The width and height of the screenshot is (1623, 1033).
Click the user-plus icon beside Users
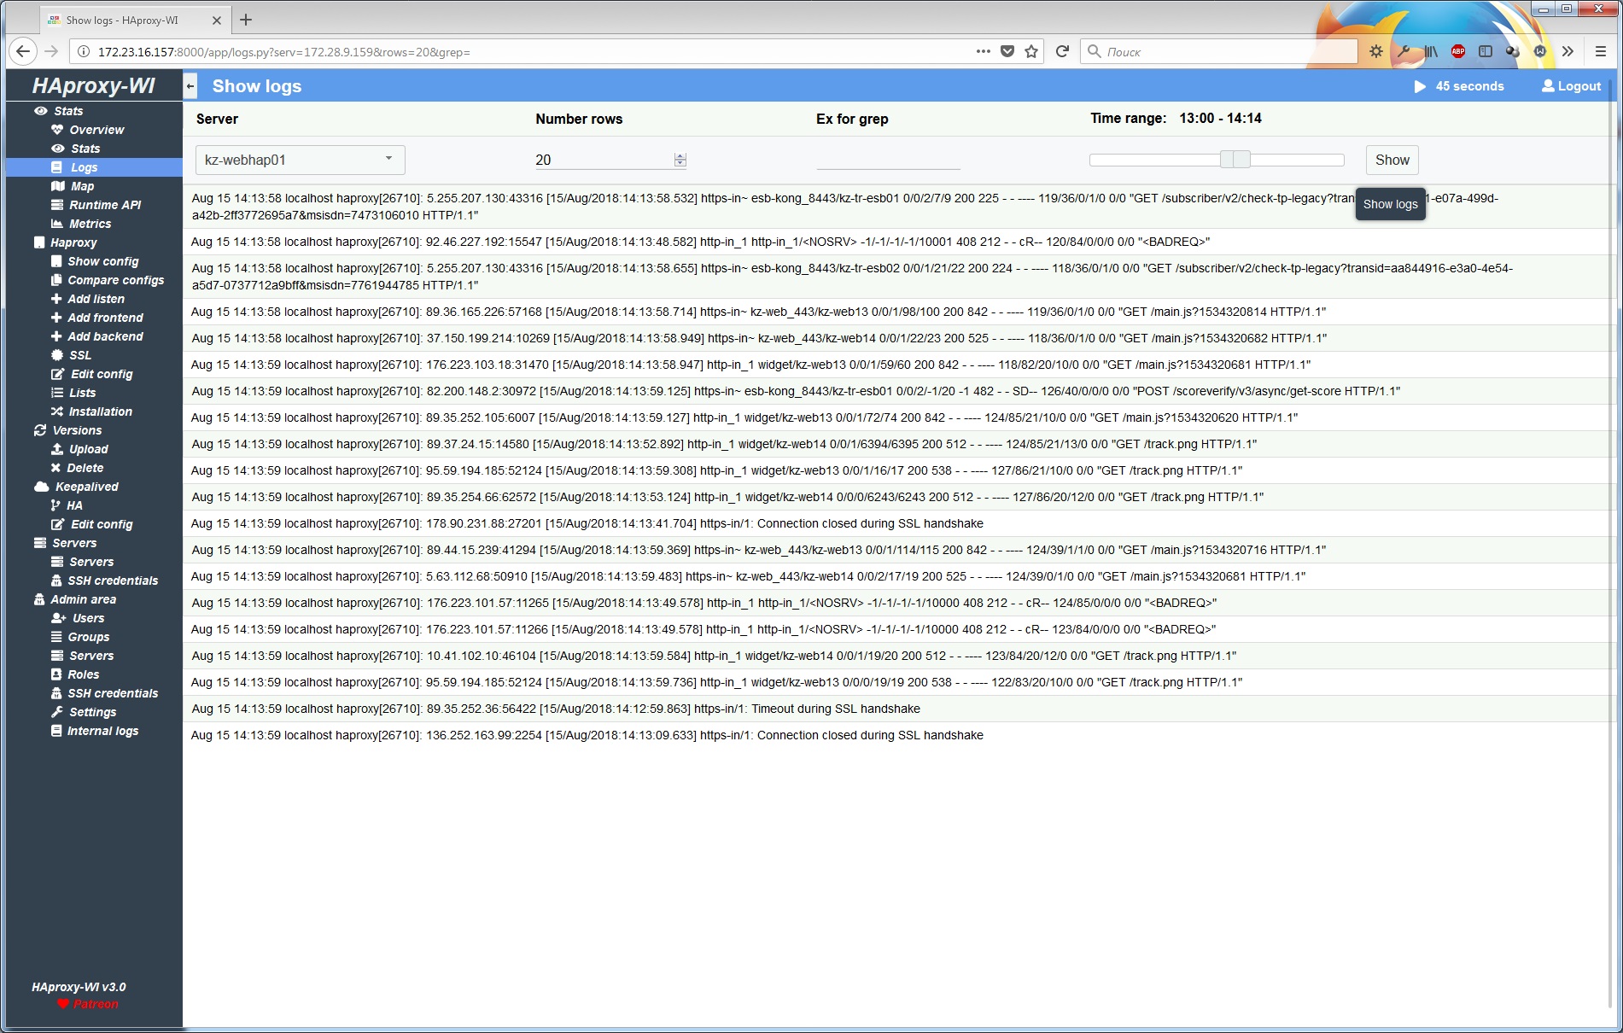tap(58, 618)
